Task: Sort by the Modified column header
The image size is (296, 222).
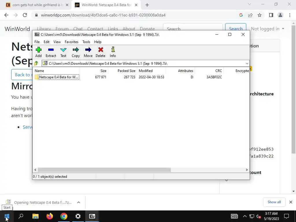Action: click(x=151, y=71)
